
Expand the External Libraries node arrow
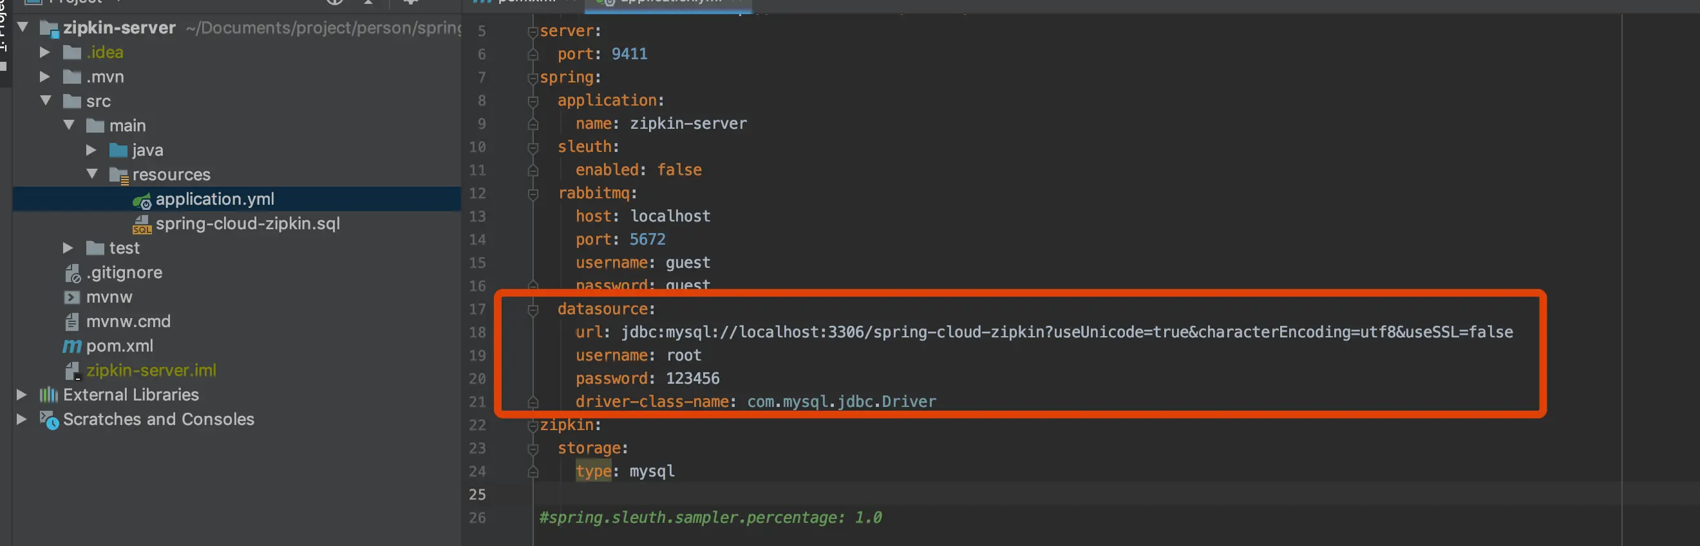pos(22,395)
